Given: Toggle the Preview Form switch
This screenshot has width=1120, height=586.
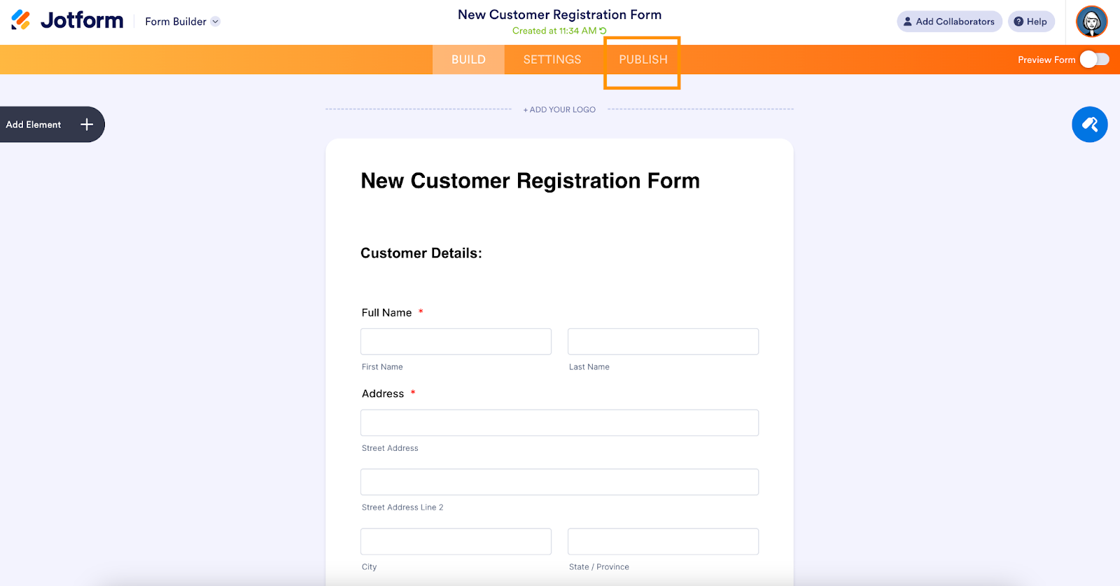Looking at the screenshot, I should [1094, 60].
